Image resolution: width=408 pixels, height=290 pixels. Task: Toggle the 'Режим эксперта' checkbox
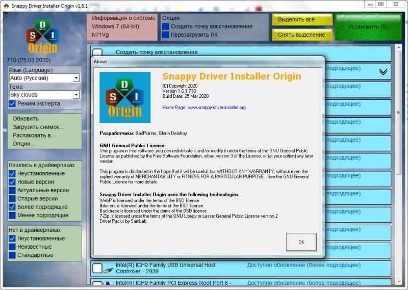pos(13,103)
